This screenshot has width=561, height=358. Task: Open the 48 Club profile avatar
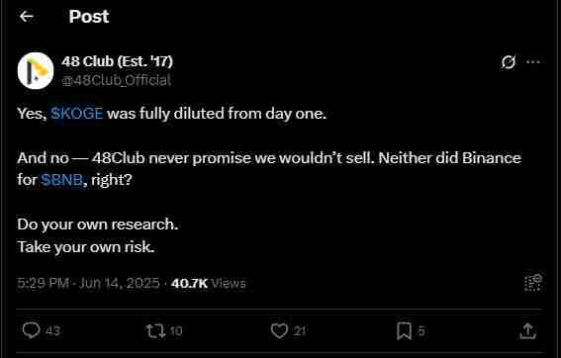[x=36, y=70]
